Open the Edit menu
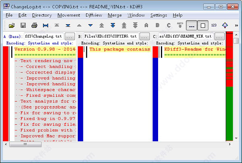 pos(22,15)
